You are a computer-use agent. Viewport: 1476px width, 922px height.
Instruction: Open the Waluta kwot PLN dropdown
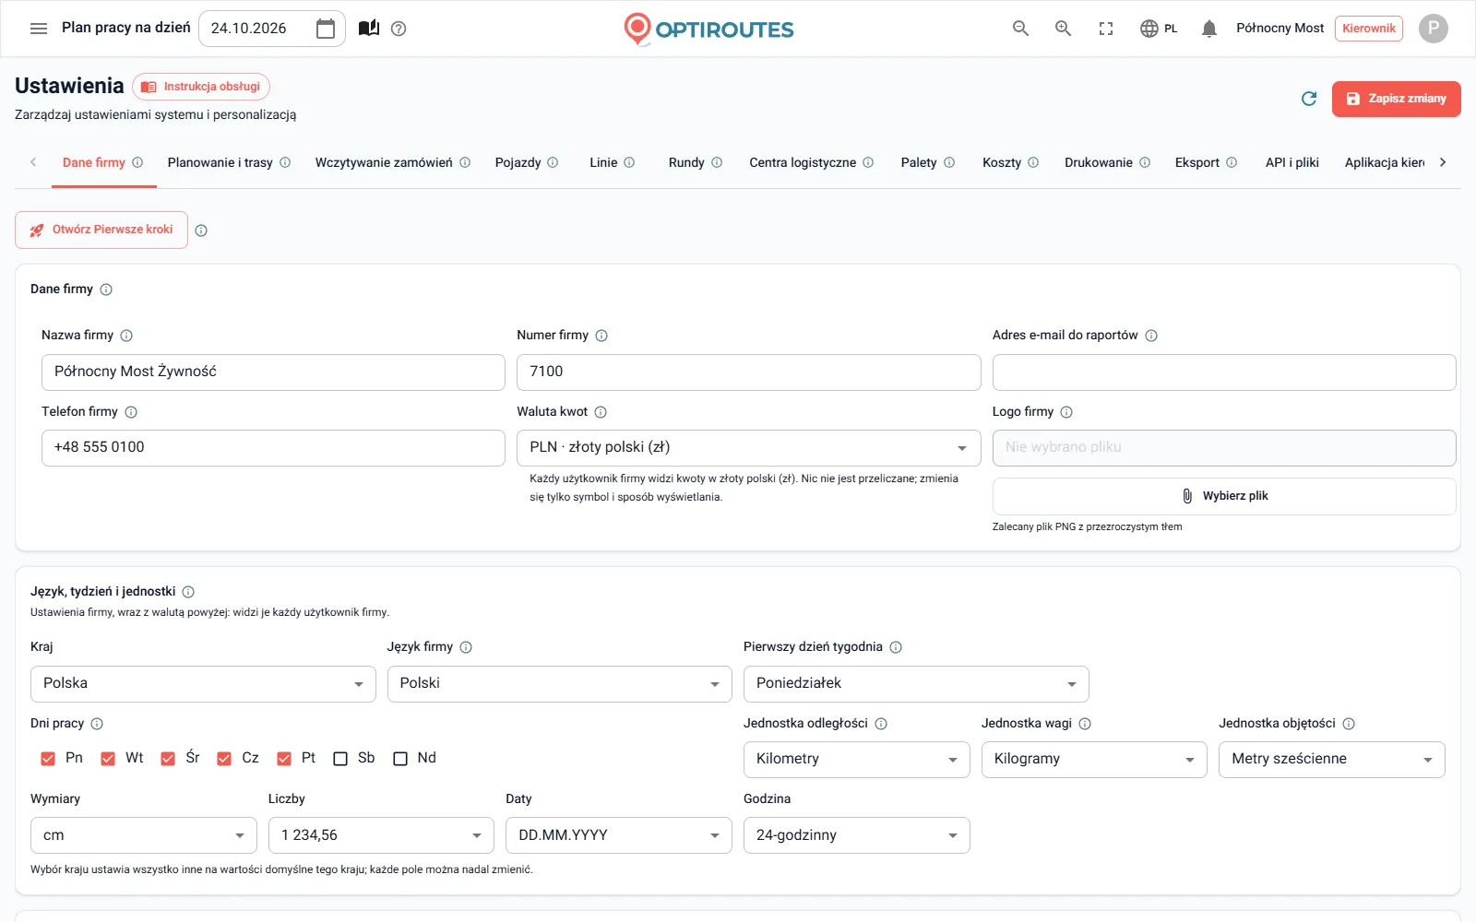click(748, 448)
